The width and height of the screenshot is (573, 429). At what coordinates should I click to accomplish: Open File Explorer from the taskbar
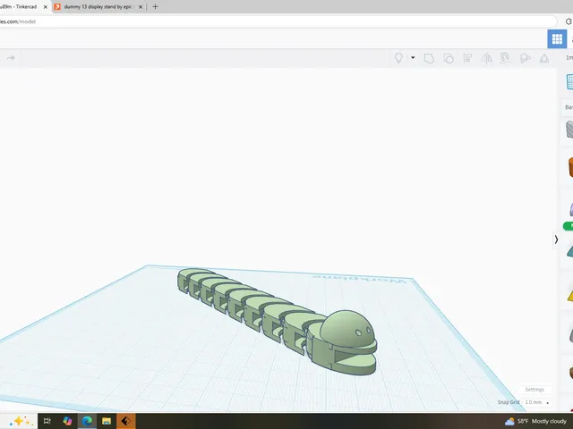click(107, 421)
